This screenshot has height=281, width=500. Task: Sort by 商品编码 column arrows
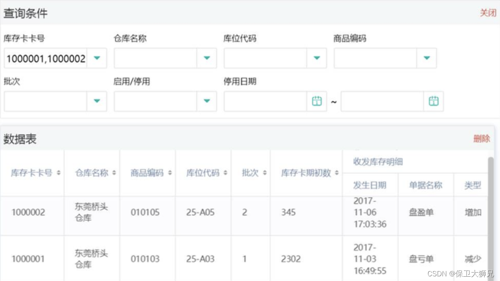click(170, 173)
